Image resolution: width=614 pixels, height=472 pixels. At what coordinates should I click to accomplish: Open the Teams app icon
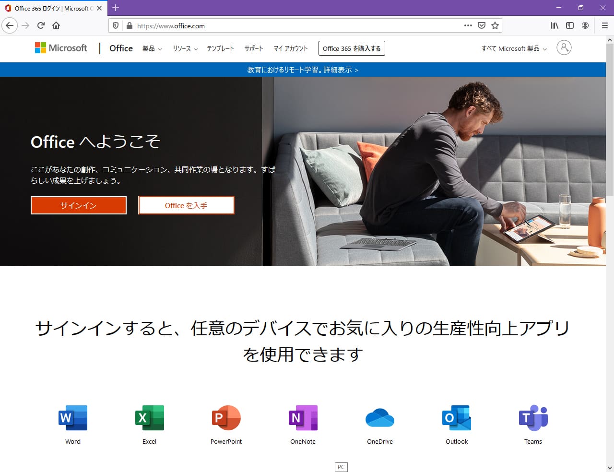coord(533,418)
